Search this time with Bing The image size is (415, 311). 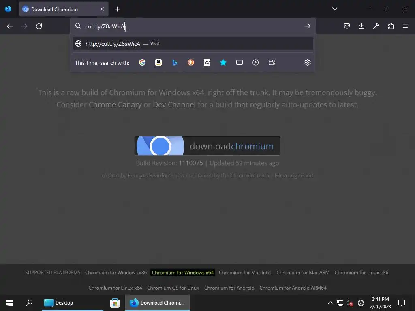(175, 62)
